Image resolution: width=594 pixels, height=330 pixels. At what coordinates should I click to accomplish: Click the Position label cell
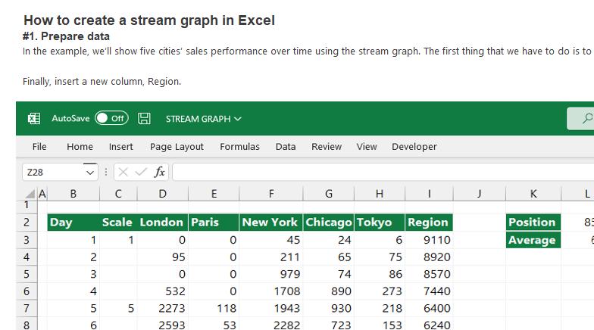pos(533,223)
